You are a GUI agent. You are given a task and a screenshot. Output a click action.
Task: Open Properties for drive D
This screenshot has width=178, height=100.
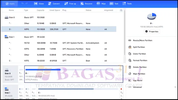(x=152, y=31)
